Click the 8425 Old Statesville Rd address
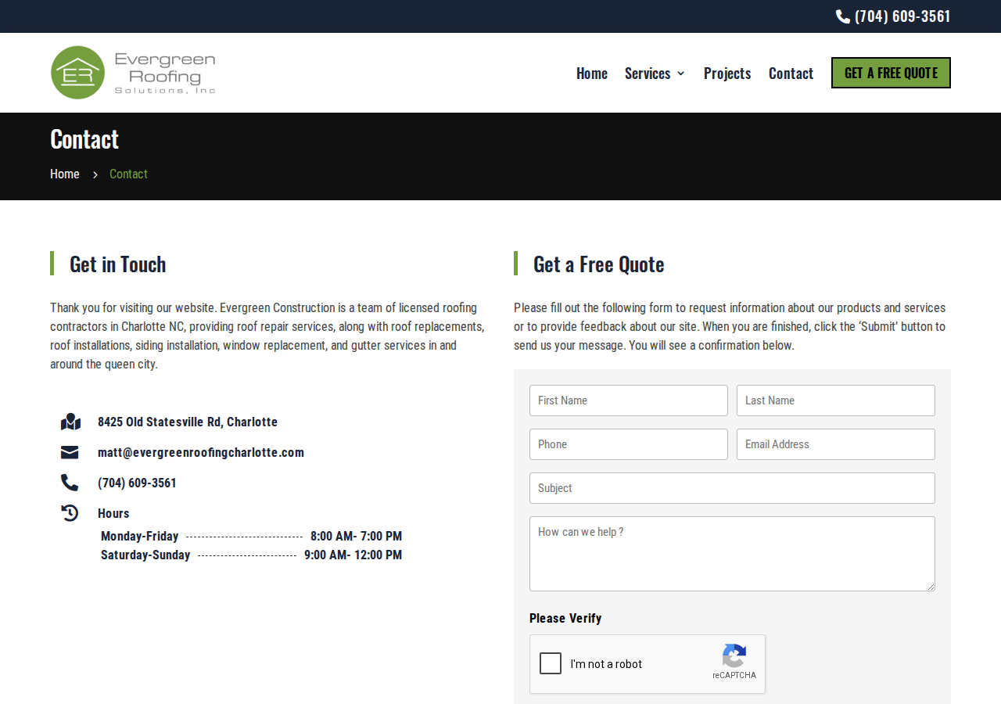1001x704 pixels. click(x=188, y=422)
